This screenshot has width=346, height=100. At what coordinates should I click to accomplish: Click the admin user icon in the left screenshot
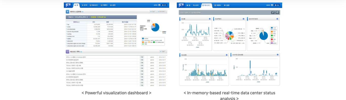coord(159,5)
